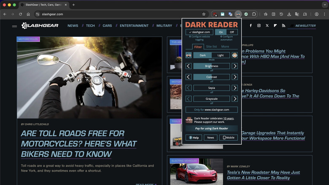Open browser downloads icon
329x185 pixels.
pos(289,14)
